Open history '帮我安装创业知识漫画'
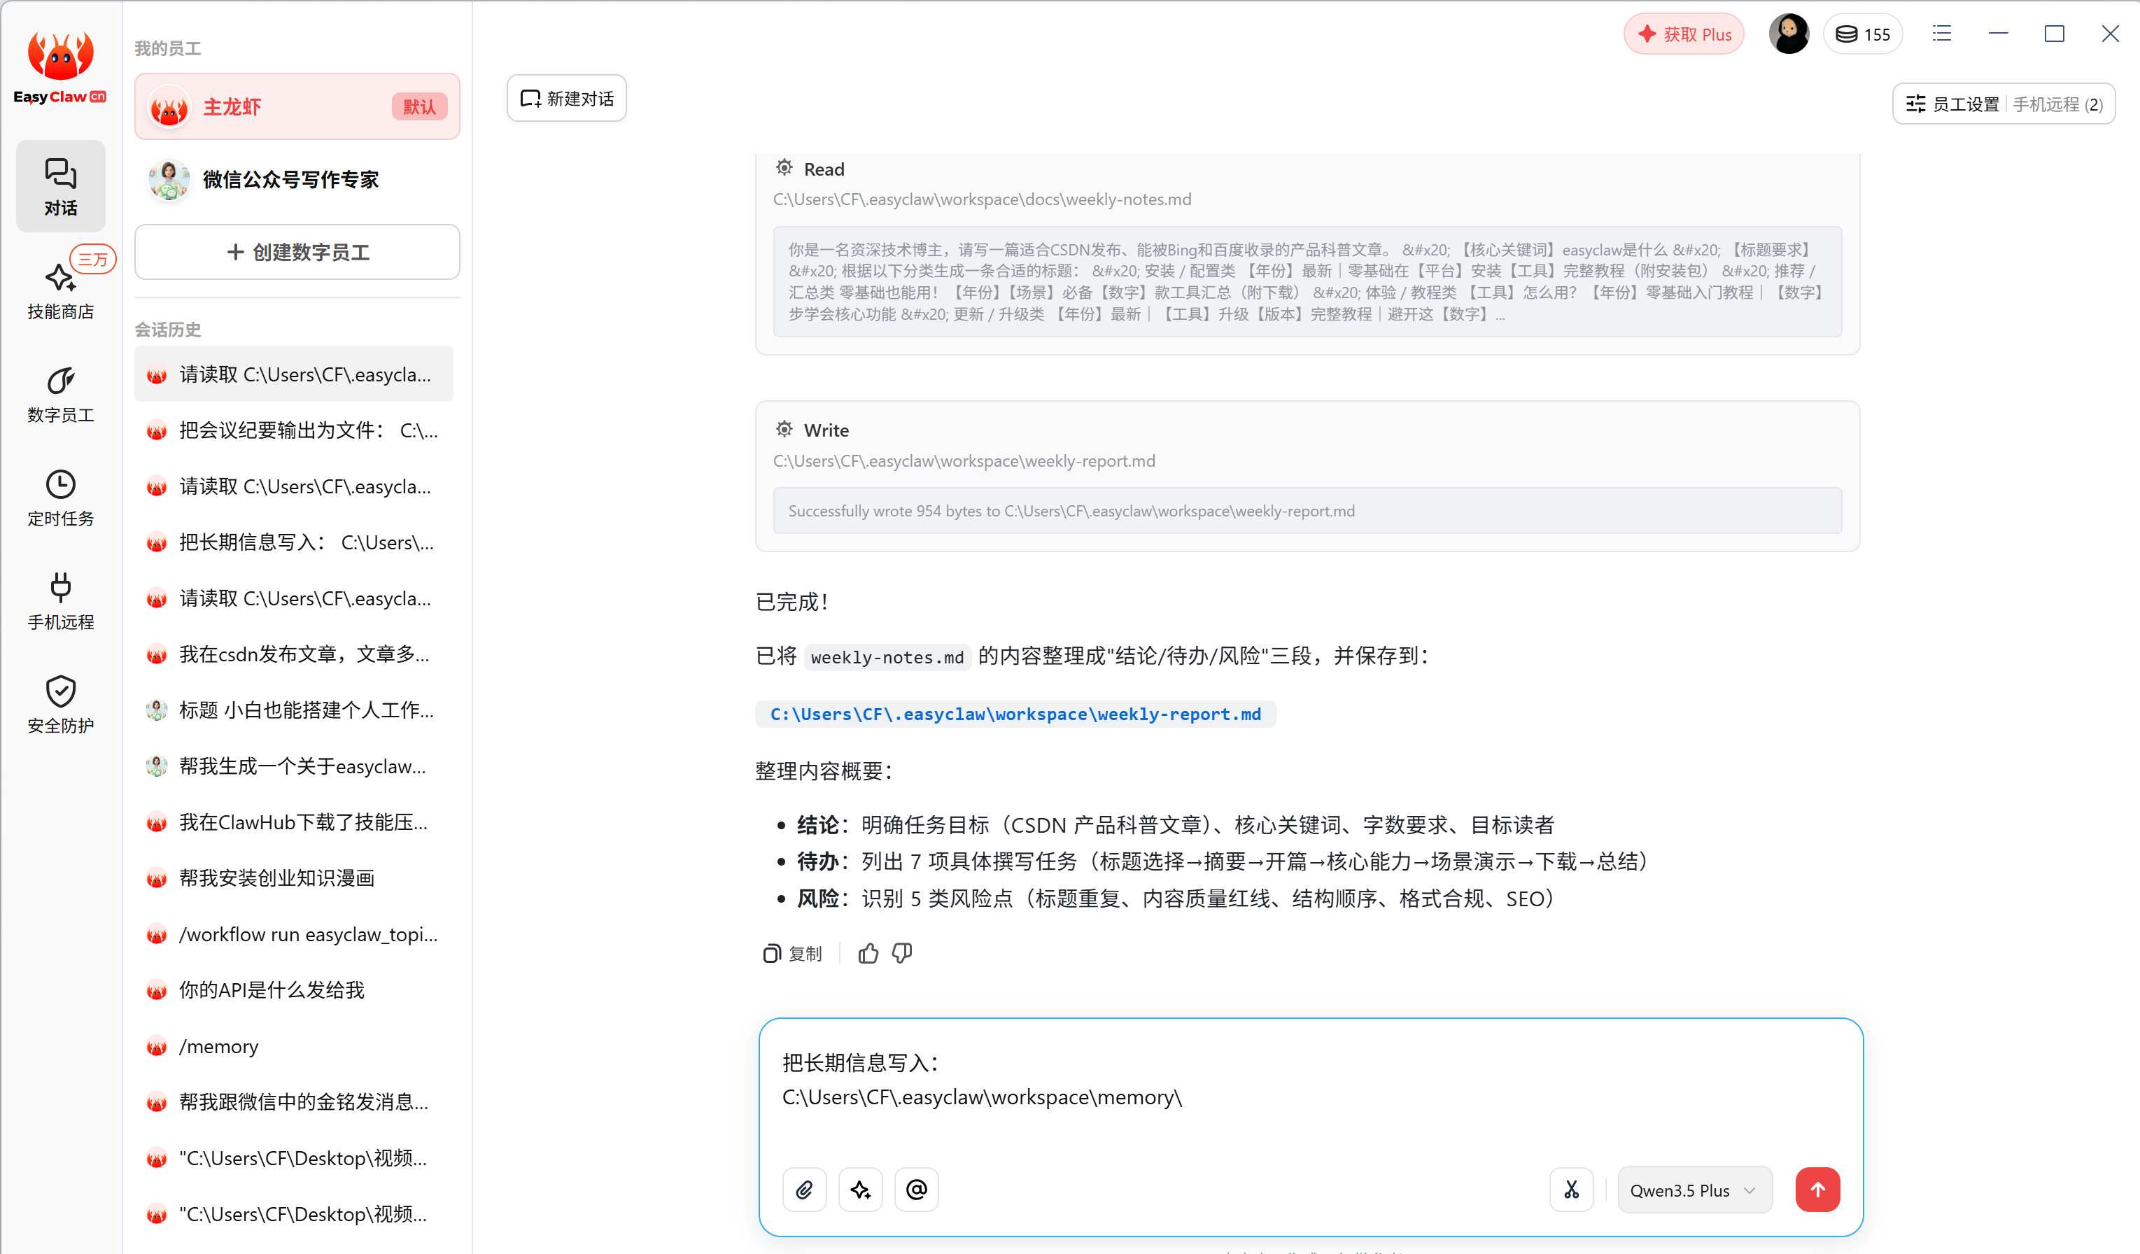Viewport: 2140px width, 1254px height. pyautogui.click(x=294, y=878)
